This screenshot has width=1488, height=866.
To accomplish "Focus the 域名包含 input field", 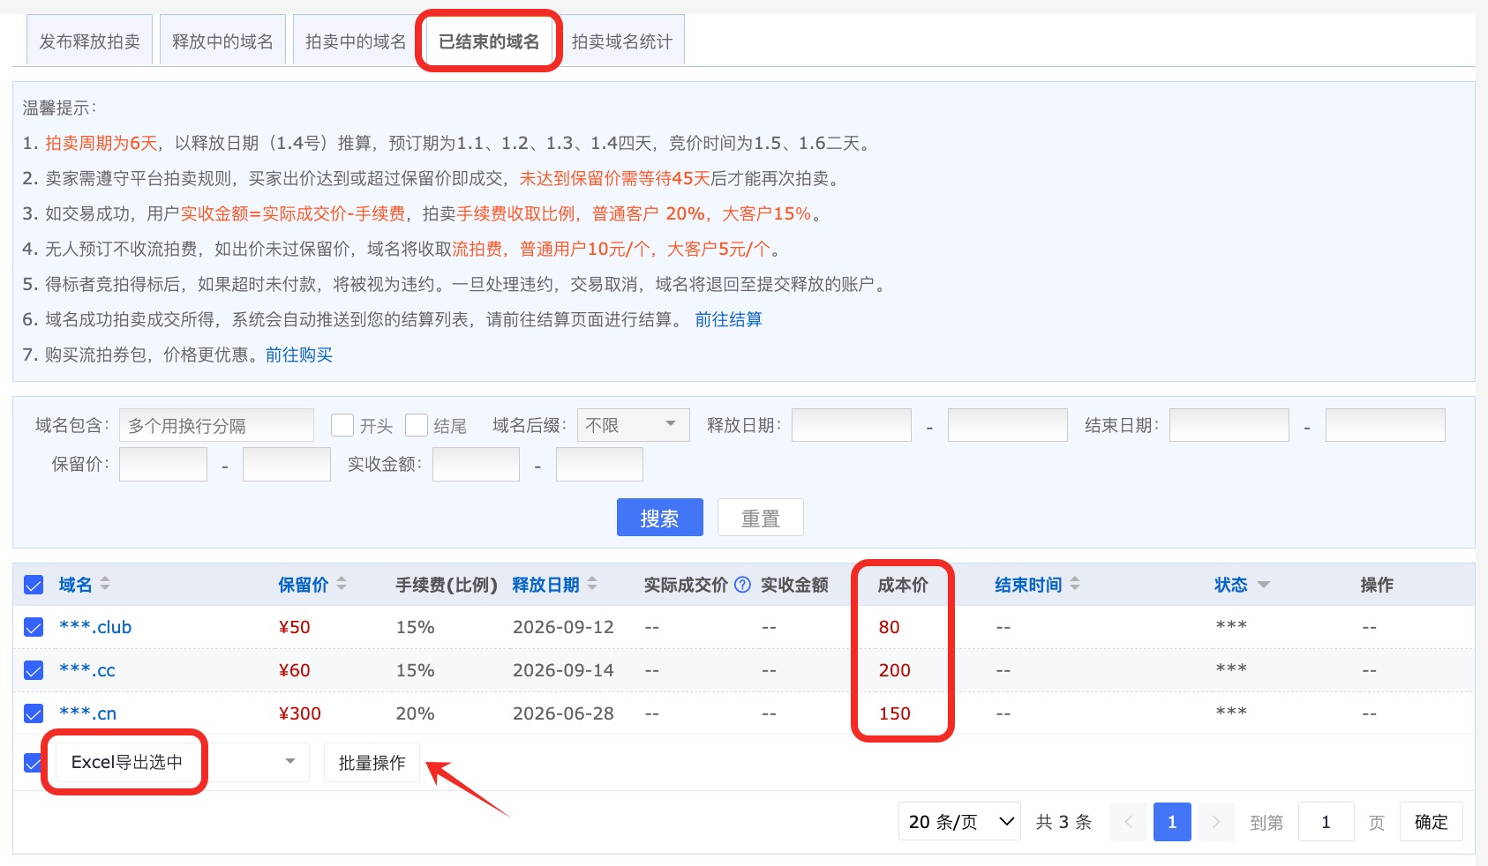I will (216, 425).
